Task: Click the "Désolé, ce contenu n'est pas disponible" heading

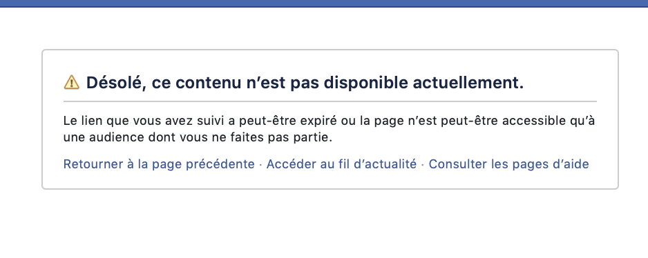Action: [305, 83]
